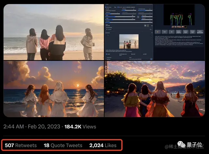
Task: Open the real beach photo of four women
Action: (54, 32)
